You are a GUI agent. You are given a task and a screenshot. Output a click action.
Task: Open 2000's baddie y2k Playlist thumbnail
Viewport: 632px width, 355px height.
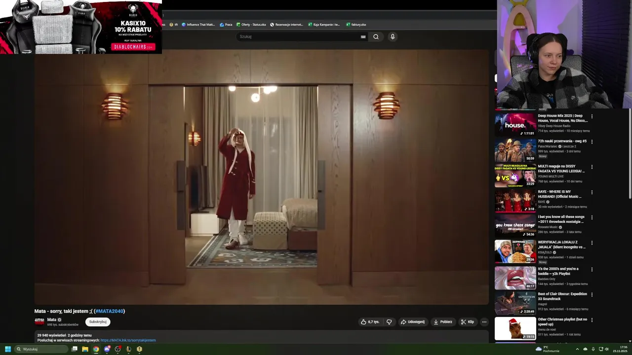click(x=515, y=278)
